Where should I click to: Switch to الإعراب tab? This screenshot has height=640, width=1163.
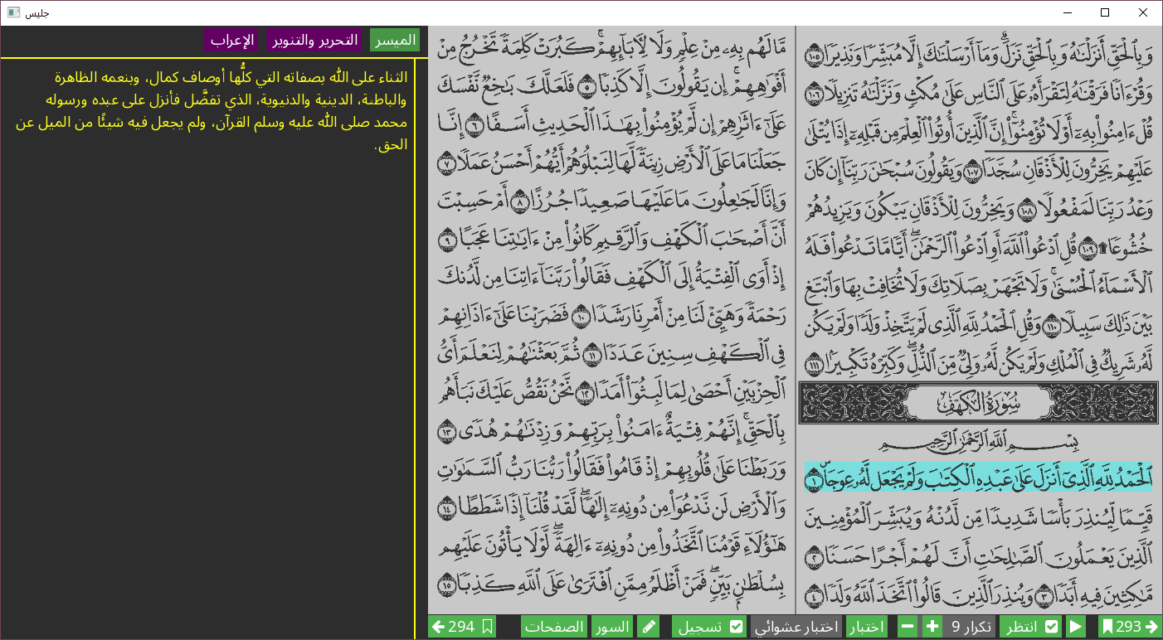(x=231, y=40)
